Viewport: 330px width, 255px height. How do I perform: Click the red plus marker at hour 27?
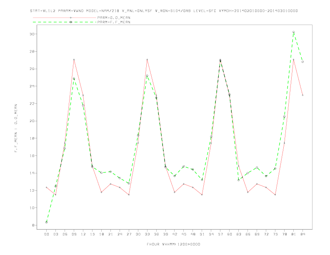click(x=129, y=195)
